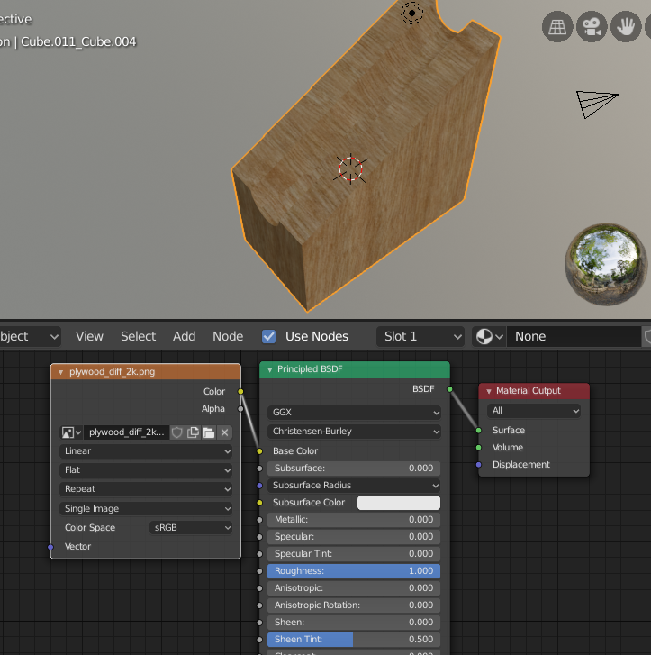This screenshot has width=651, height=655.
Task: Open the GGX distribution dropdown
Action: click(355, 412)
